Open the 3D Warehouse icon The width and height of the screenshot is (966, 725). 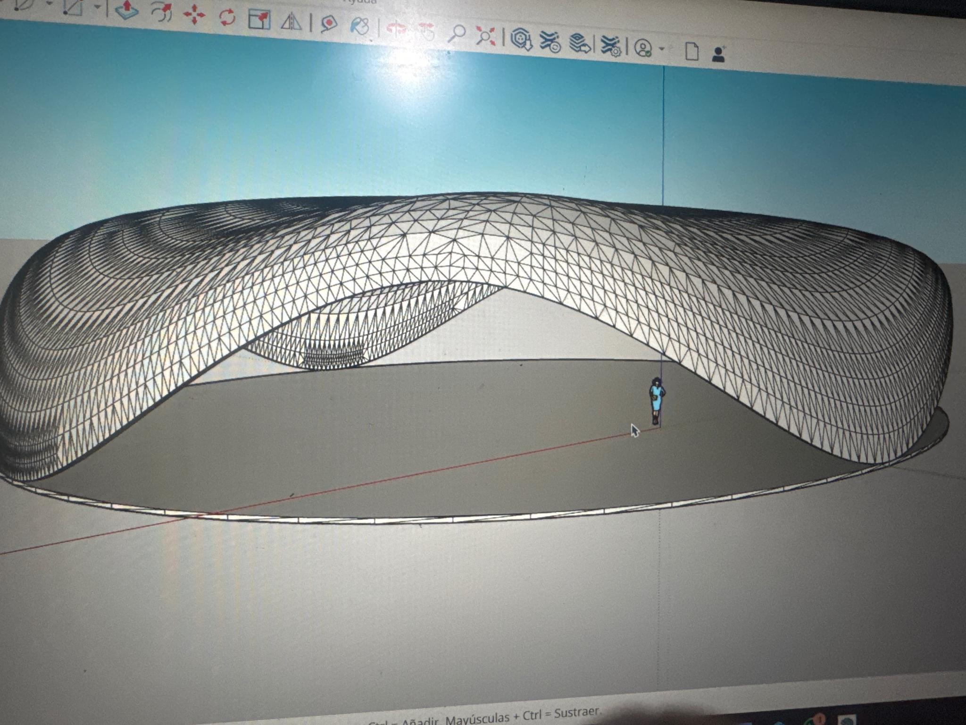coord(521,39)
